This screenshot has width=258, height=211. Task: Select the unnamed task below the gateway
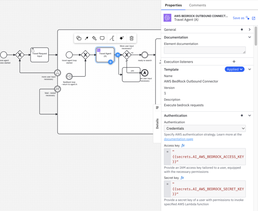(131, 75)
